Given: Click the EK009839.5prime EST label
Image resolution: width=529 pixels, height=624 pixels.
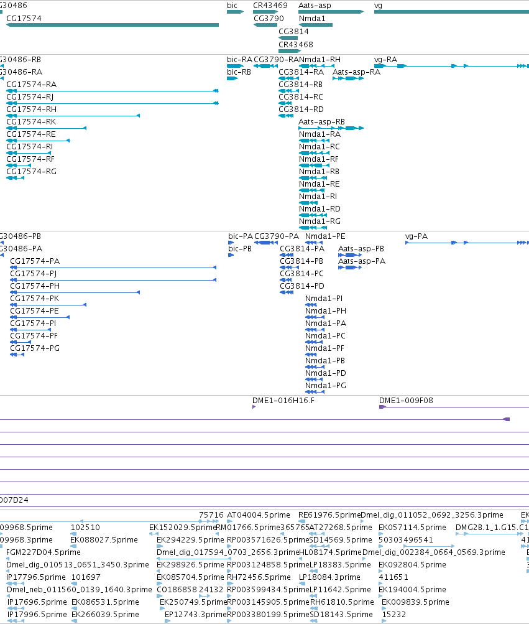Looking at the screenshot, I should (416, 602).
